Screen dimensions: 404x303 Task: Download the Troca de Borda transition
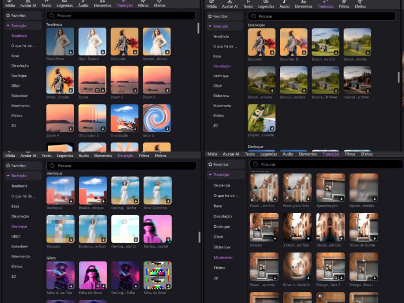375,238
